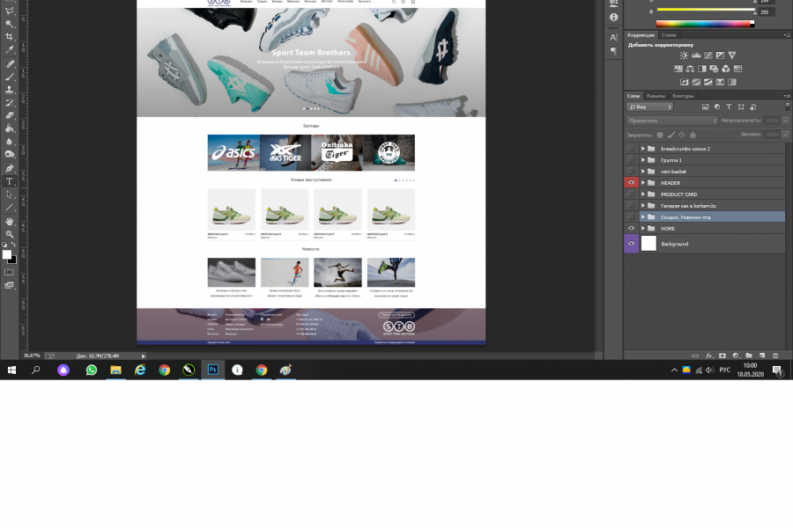The height and width of the screenshot is (528, 793).
Task: Select the Pen tool
Action: pos(9,168)
